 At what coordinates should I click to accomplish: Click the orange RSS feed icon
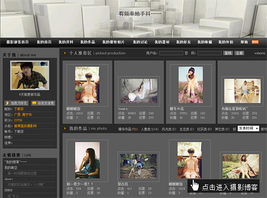[255, 42]
